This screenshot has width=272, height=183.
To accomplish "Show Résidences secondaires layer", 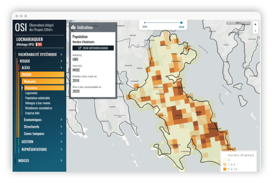I will (39, 108).
